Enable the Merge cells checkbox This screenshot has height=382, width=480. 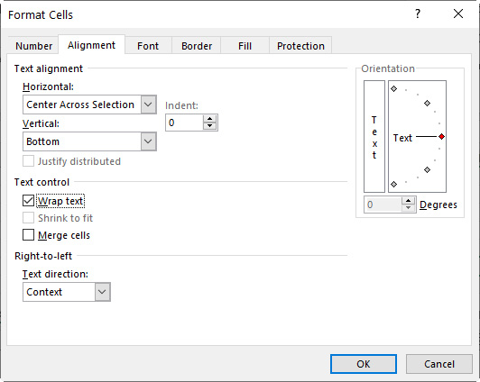click(28, 235)
